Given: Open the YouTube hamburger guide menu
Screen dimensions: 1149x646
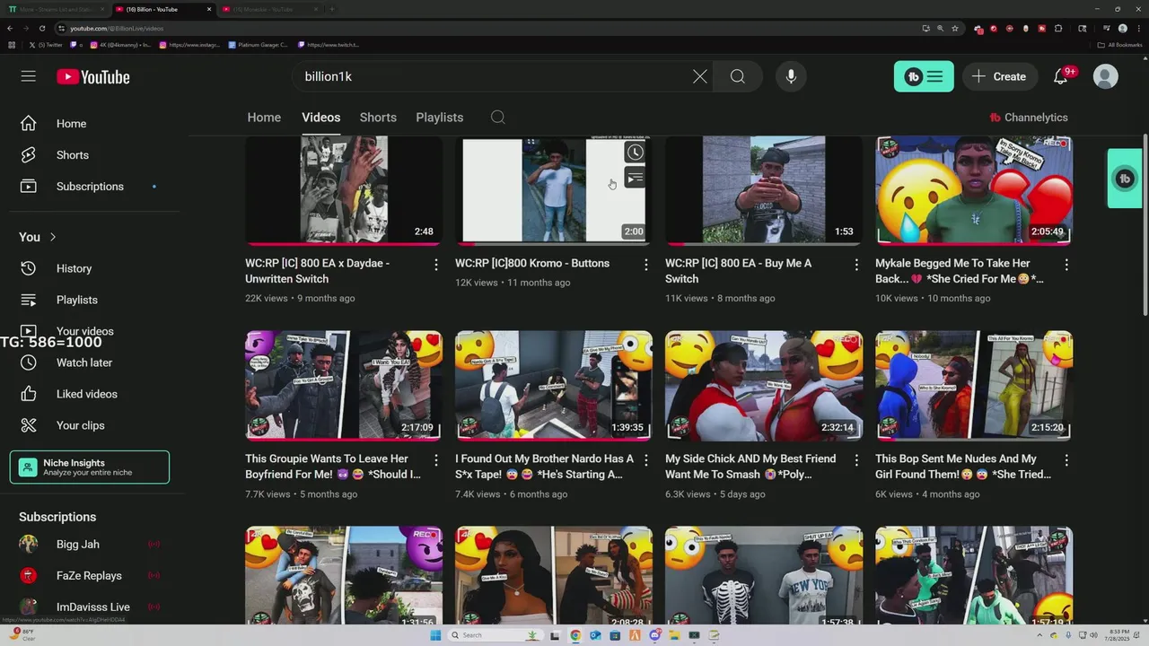Looking at the screenshot, I should (x=29, y=76).
